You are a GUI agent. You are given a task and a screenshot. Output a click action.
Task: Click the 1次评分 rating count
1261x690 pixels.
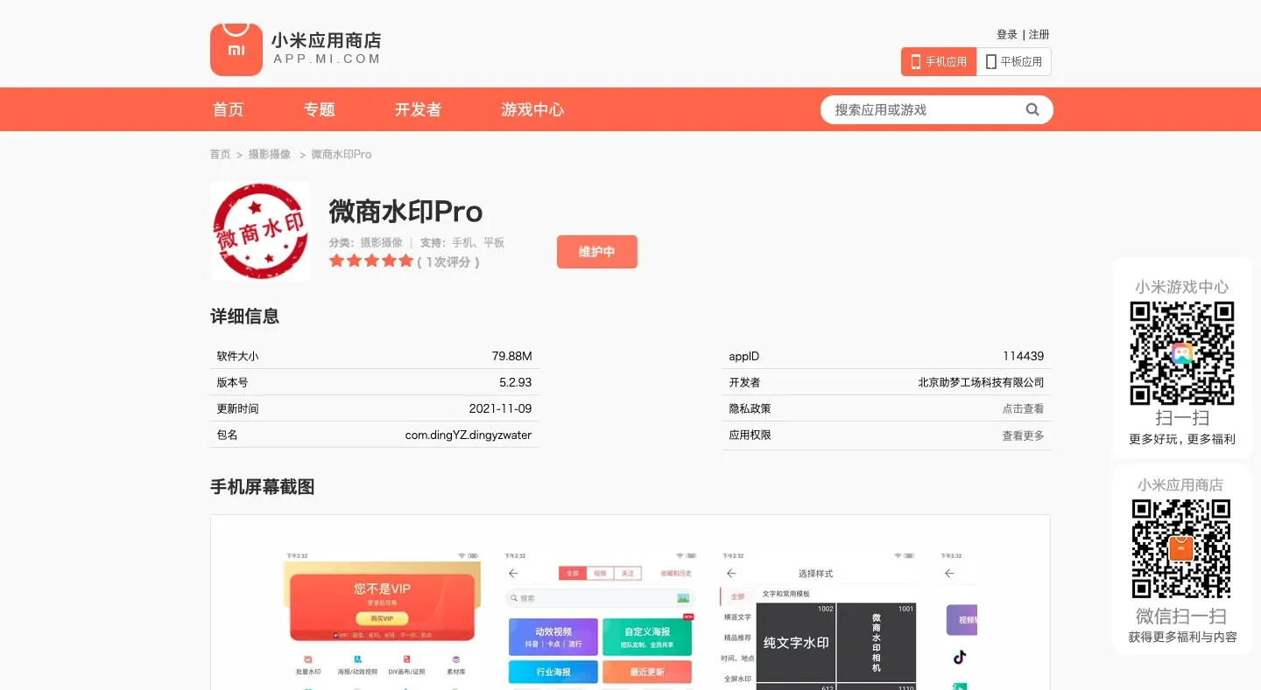click(x=448, y=261)
